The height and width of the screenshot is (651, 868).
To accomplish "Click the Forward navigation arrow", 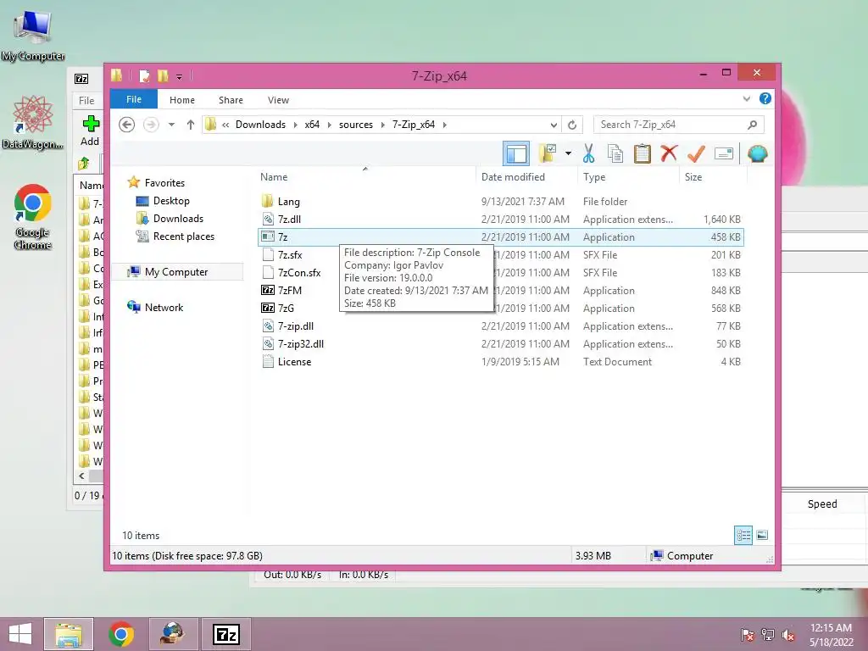I will (x=151, y=125).
